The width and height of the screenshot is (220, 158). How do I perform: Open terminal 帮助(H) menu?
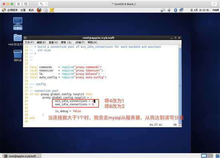pyautogui.click(x=92, y=42)
